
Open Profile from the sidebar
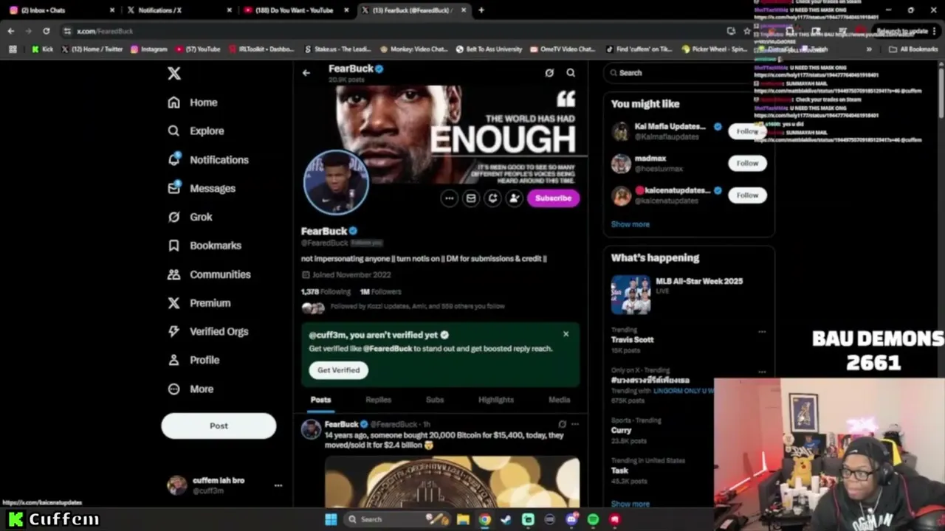193,360
